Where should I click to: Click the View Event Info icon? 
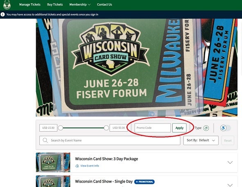pyautogui.click(x=77, y=166)
